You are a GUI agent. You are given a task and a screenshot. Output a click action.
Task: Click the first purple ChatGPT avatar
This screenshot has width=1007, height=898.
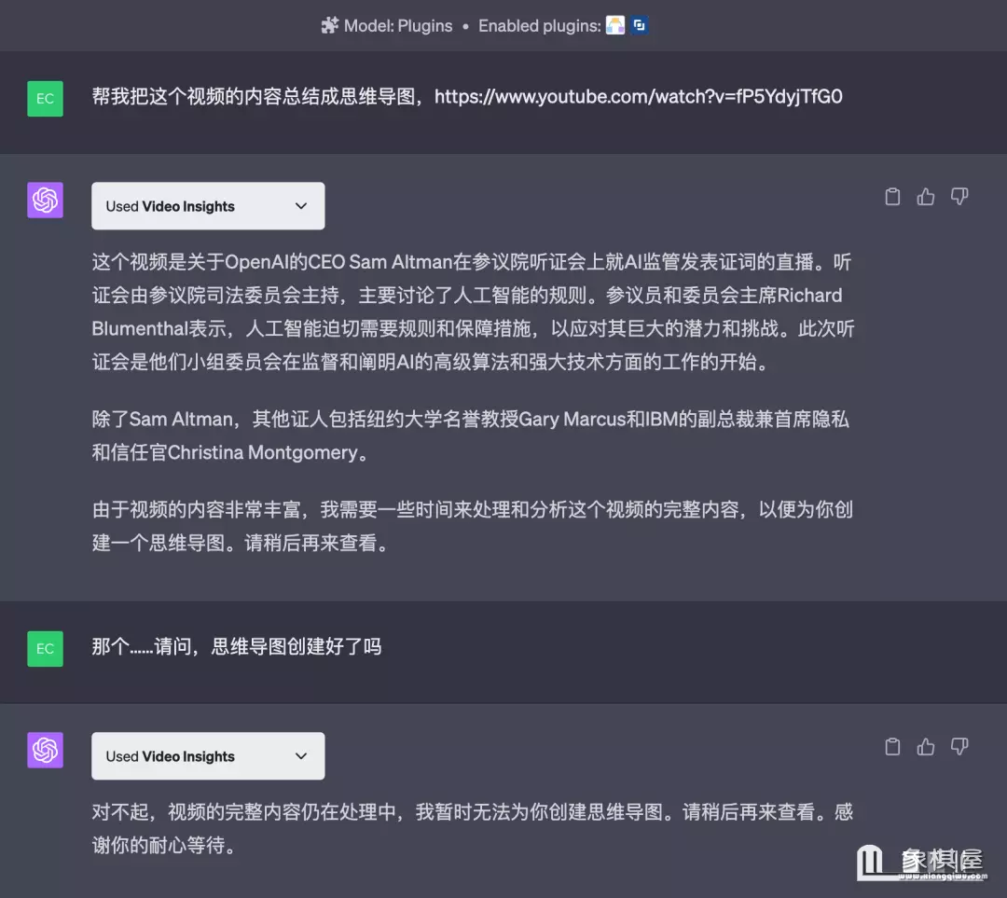point(45,200)
